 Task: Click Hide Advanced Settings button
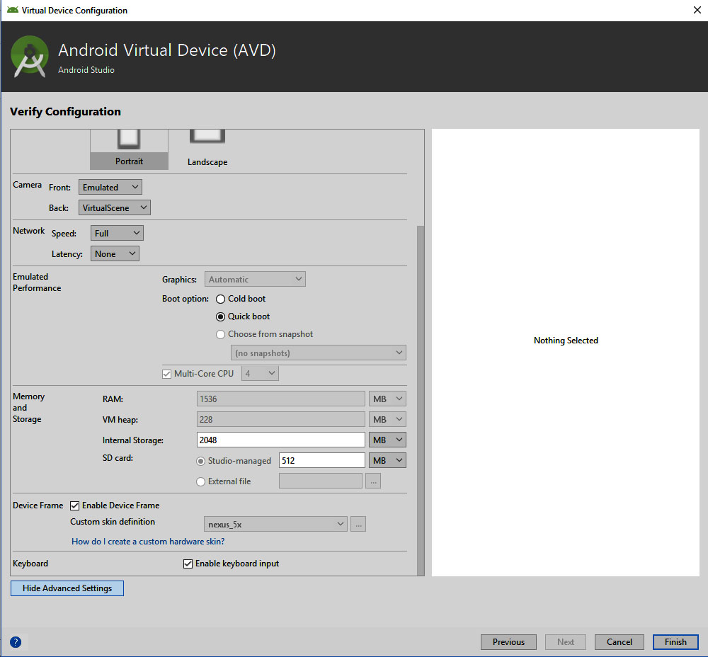(67, 588)
